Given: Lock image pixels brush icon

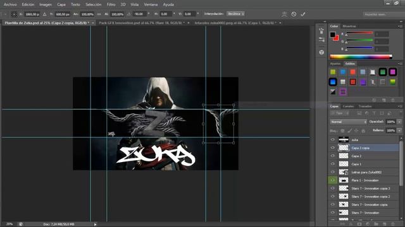Looking at the screenshot, I should coord(349,131).
